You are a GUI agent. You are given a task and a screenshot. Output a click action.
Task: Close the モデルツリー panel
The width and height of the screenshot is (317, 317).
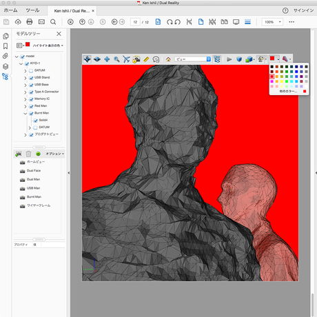pyautogui.click(x=59, y=34)
